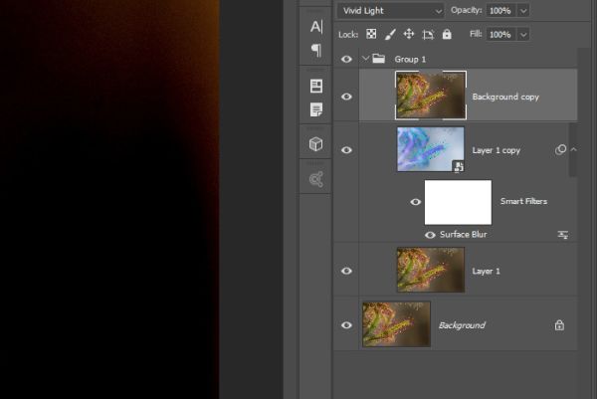Open the Vivid Light blend mode dropdown
This screenshot has height=399, width=597.
coord(391,11)
